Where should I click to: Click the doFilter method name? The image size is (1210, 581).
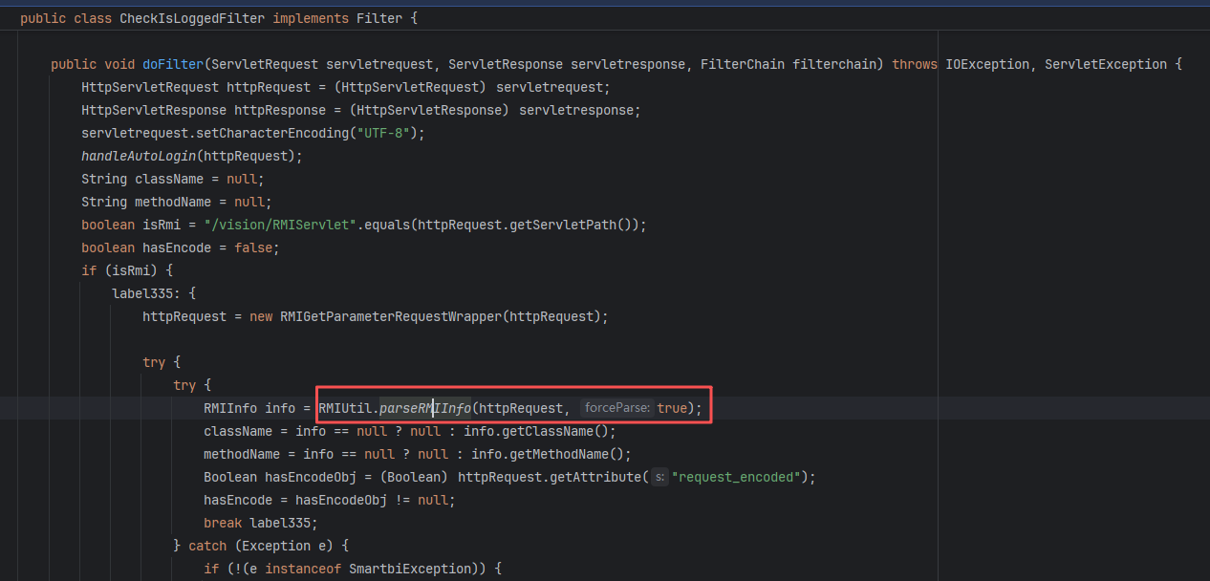pos(173,64)
